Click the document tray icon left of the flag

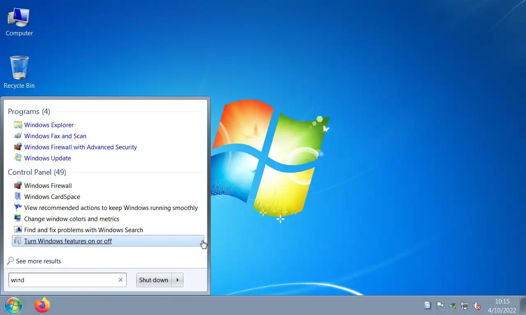(x=427, y=305)
